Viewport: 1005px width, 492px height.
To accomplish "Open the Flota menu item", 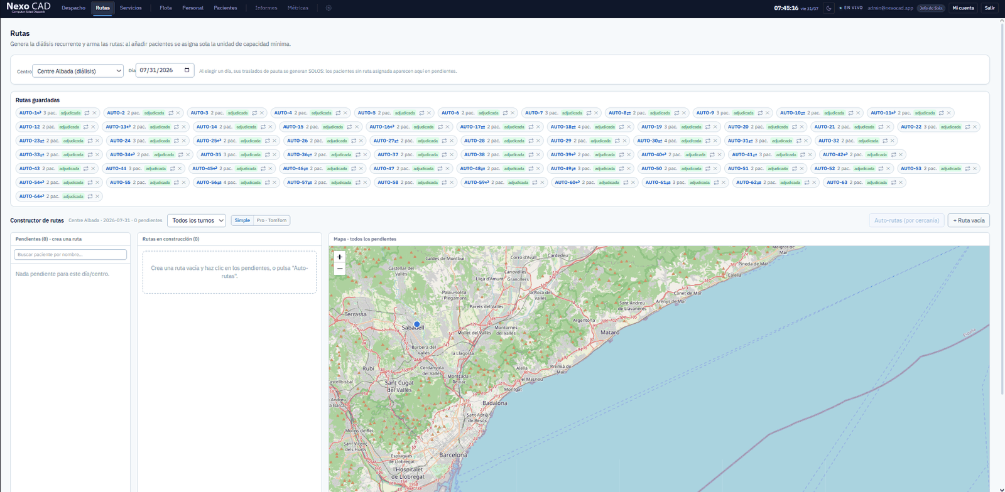I will pyautogui.click(x=166, y=8).
